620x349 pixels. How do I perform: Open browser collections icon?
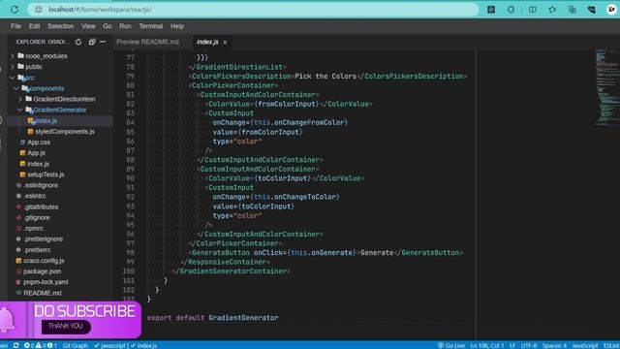click(572, 9)
